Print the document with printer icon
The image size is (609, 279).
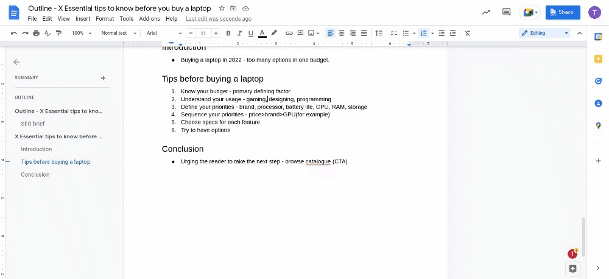point(36,34)
